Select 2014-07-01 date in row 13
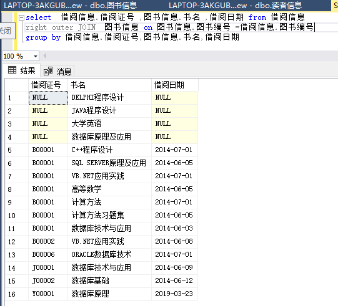 click(175, 255)
